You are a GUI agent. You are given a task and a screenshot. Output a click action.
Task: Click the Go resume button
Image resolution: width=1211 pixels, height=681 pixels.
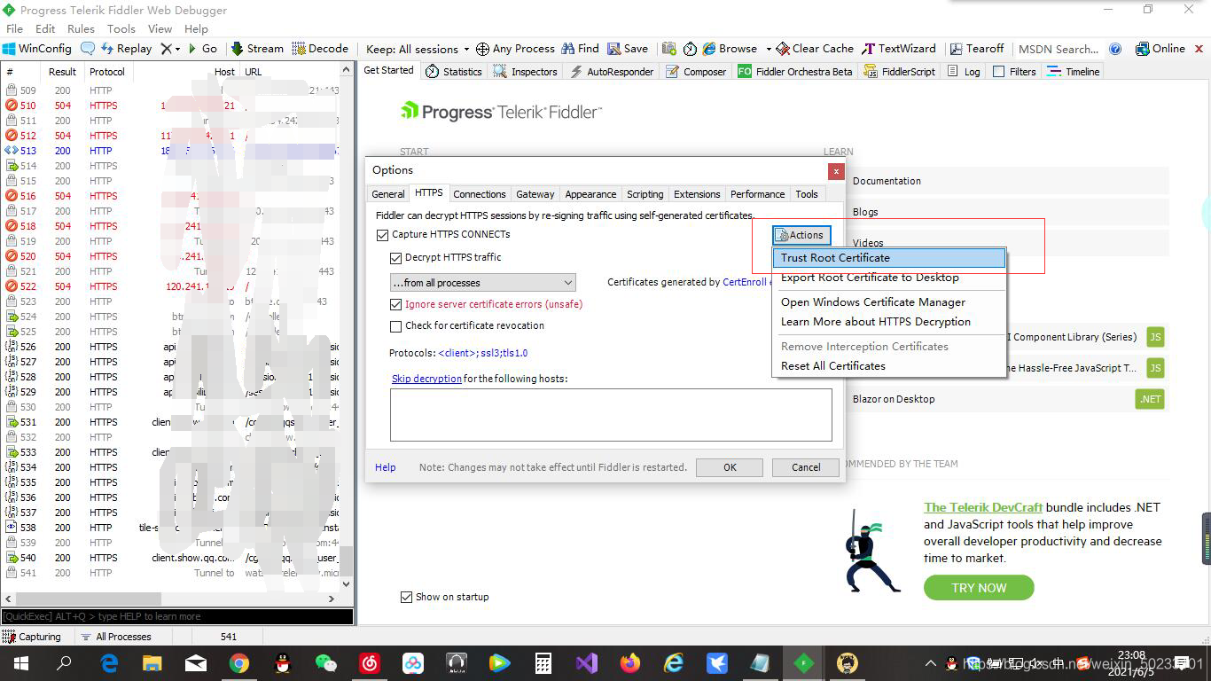pos(202,49)
